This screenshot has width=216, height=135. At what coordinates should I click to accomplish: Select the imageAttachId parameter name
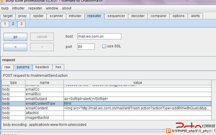(45, 118)
